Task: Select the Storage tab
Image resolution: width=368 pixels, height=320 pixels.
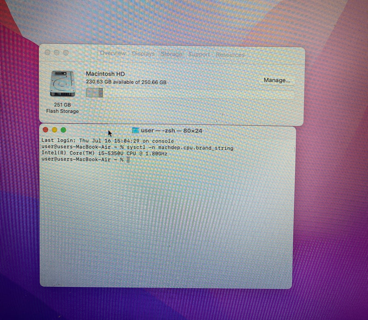Action: tap(171, 54)
